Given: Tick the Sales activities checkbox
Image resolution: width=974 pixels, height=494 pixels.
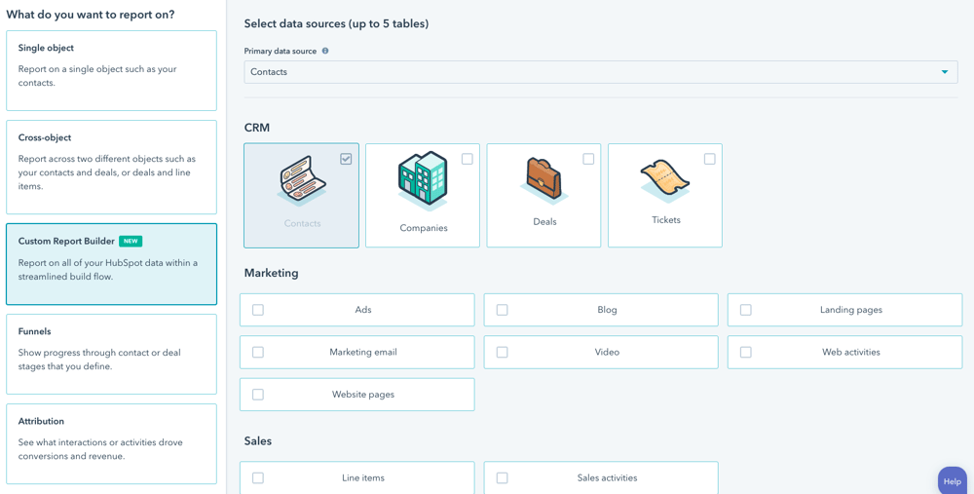Looking at the screenshot, I should pos(502,477).
